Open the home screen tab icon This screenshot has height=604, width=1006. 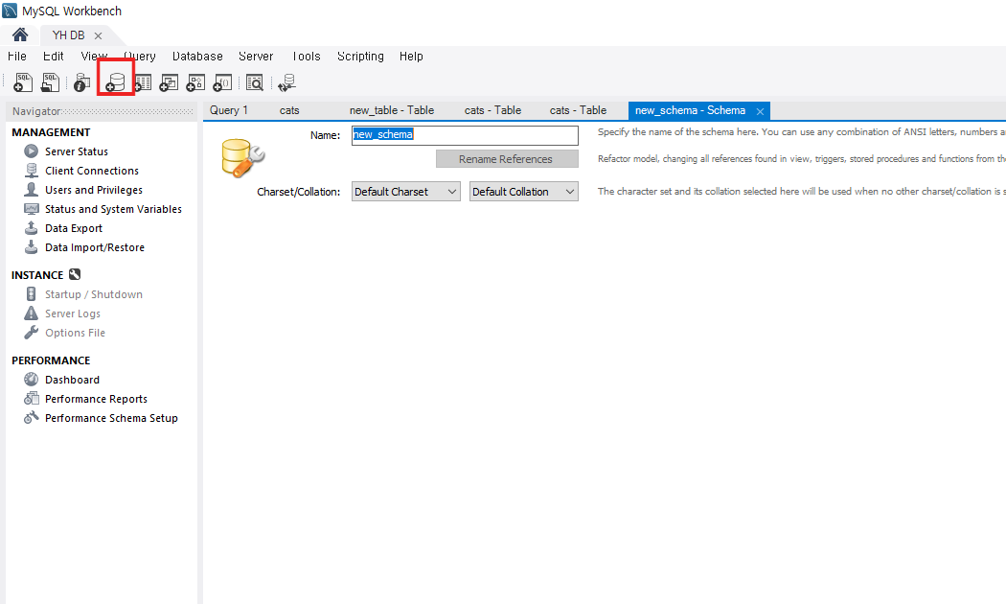tap(20, 35)
